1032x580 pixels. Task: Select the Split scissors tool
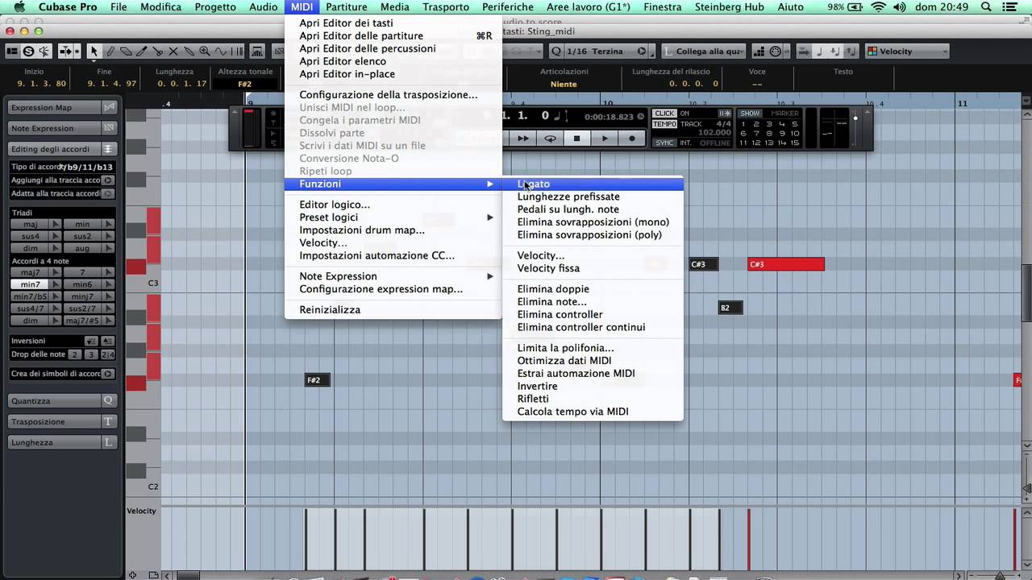pyautogui.click(x=157, y=52)
